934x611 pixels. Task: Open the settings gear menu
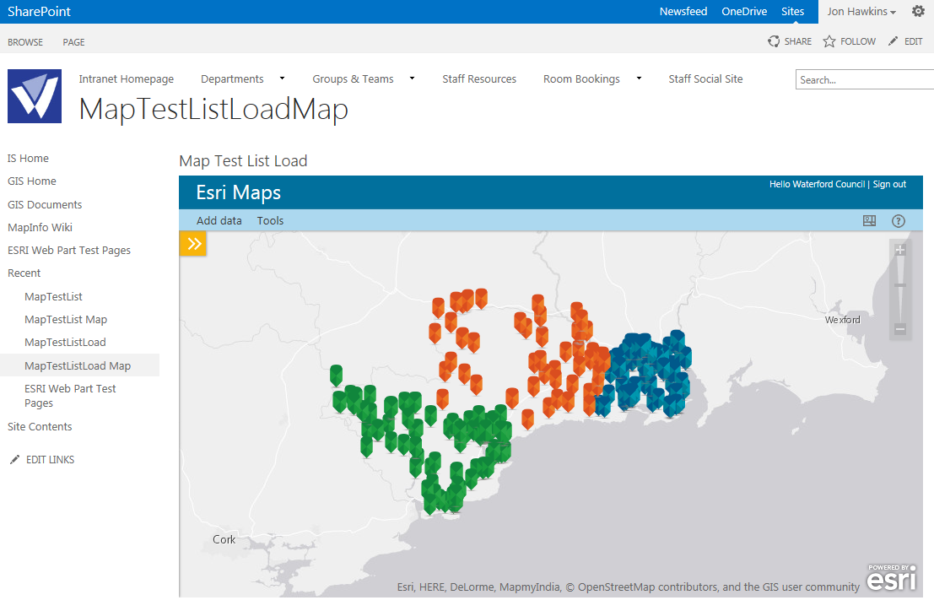pyautogui.click(x=918, y=11)
